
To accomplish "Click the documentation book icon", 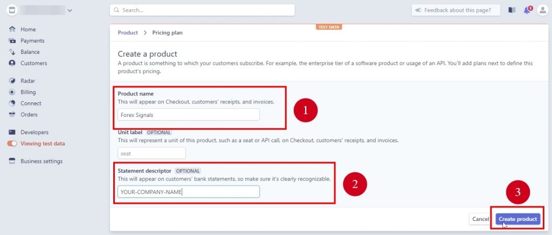I will click(x=512, y=10).
